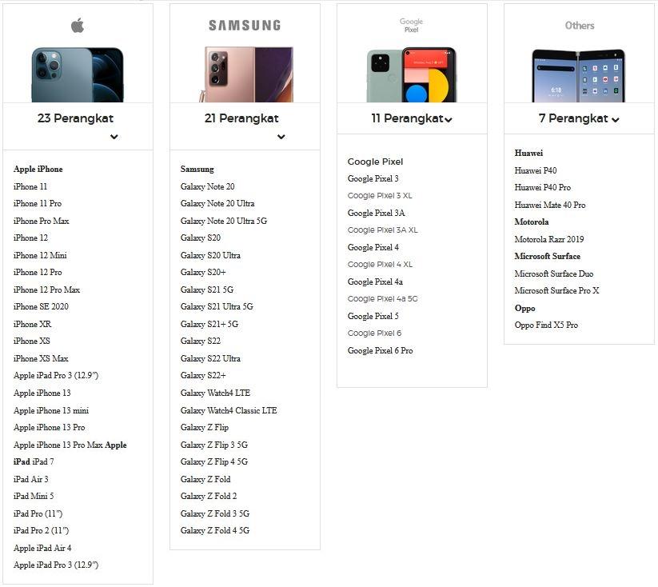Click the Samsung section header
This screenshot has width=658, height=587.
[x=197, y=170]
